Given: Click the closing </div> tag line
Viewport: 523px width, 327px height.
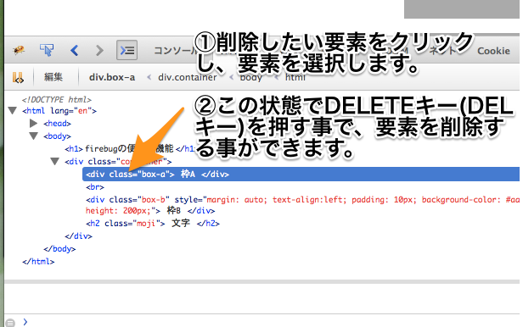Looking at the screenshot, I should 78,236.
